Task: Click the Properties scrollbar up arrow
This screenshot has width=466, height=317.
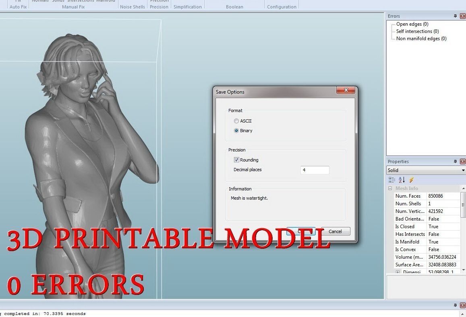Action: pyautogui.click(x=463, y=188)
